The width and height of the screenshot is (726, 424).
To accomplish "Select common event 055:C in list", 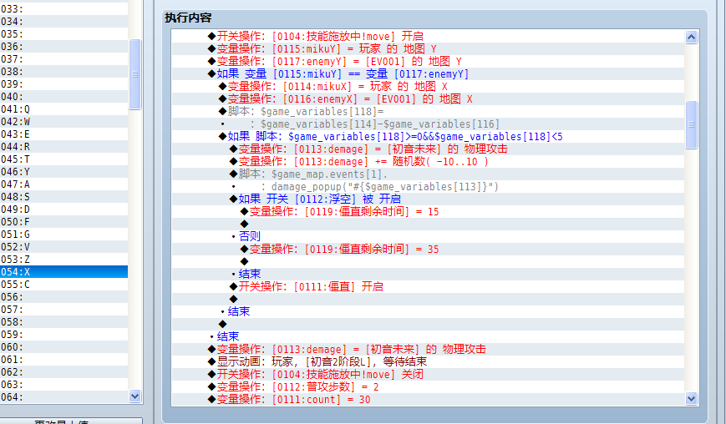I will tap(63, 285).
